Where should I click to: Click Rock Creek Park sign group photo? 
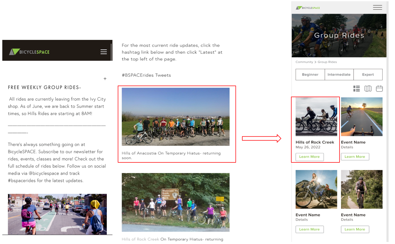click(x=175, y=202)
